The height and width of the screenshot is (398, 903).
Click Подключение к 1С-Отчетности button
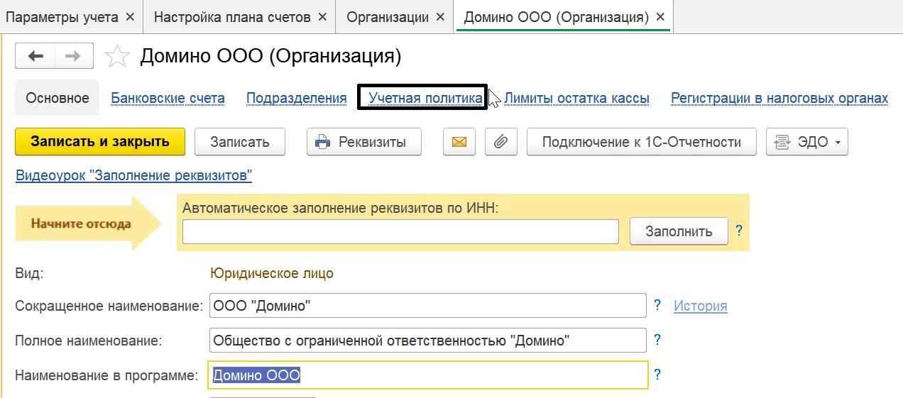point(641,142)
